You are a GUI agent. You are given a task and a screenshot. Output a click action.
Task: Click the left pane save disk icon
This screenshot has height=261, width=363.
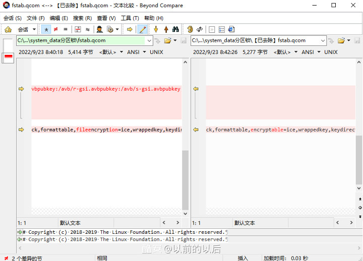[184, 40]
